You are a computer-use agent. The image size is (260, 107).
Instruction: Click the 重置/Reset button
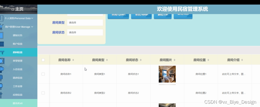[141, 16]
